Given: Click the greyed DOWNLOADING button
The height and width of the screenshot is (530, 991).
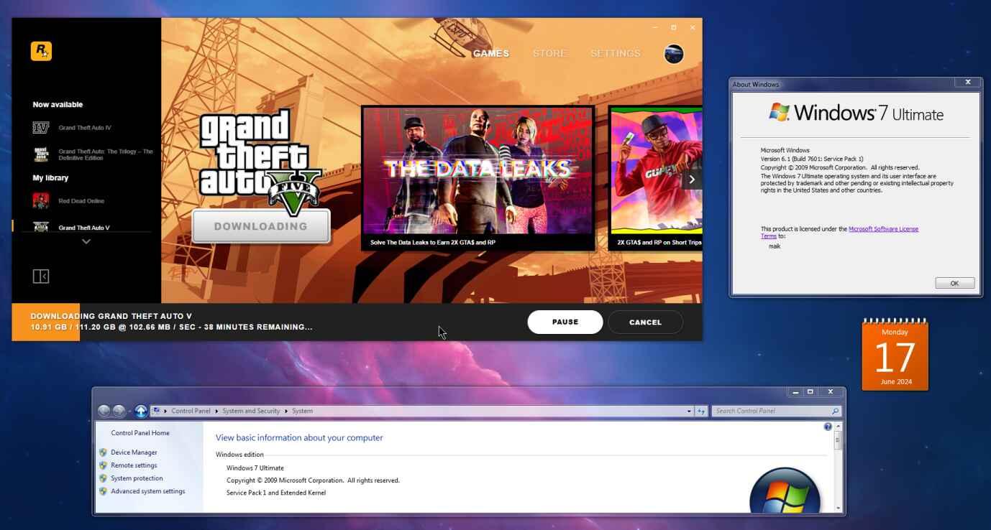Looking at the screenshot, I should click(x=261, y=226).
